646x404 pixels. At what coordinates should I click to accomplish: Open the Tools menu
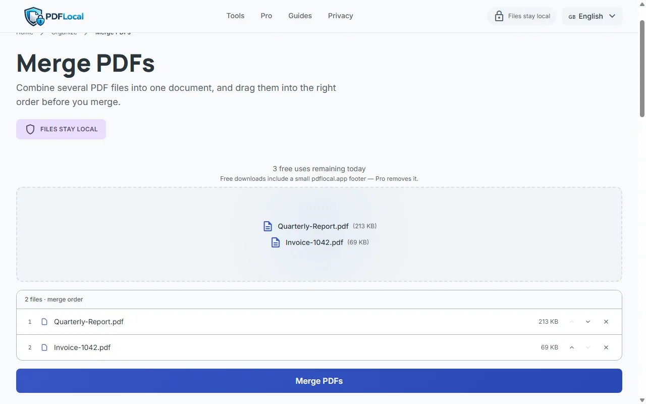pyautogui.click(x=235, y=16)
